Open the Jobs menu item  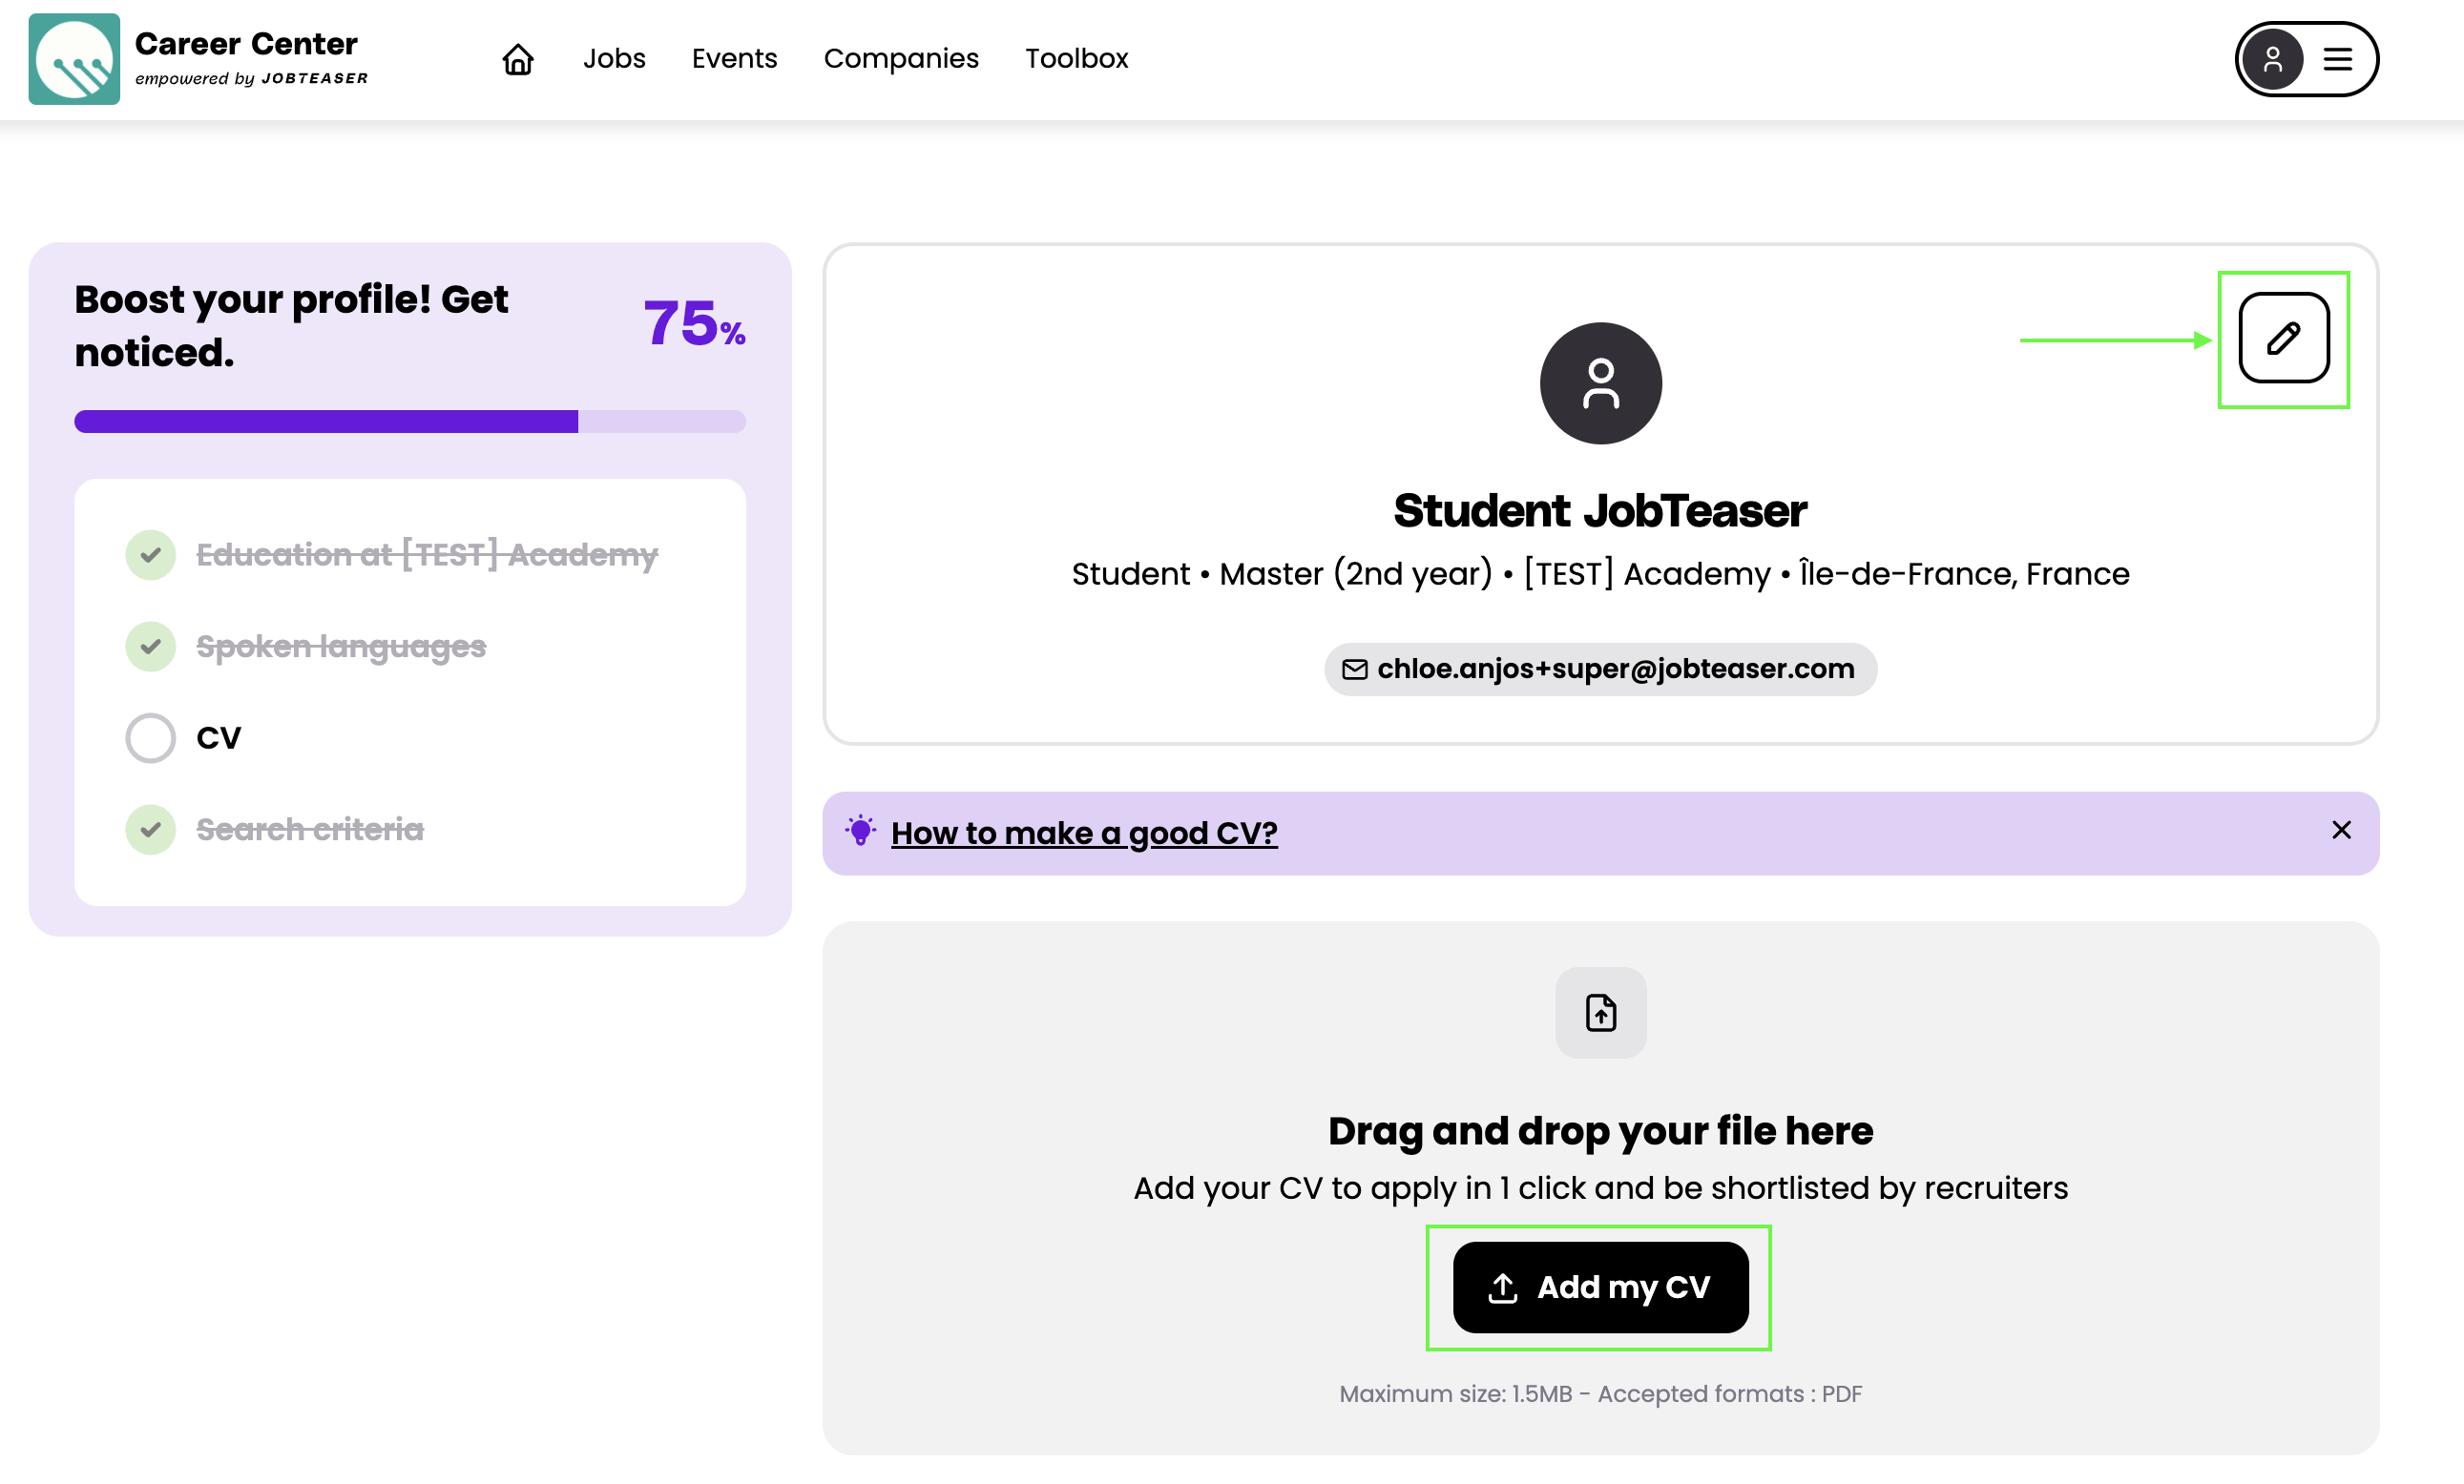(614, 59)
